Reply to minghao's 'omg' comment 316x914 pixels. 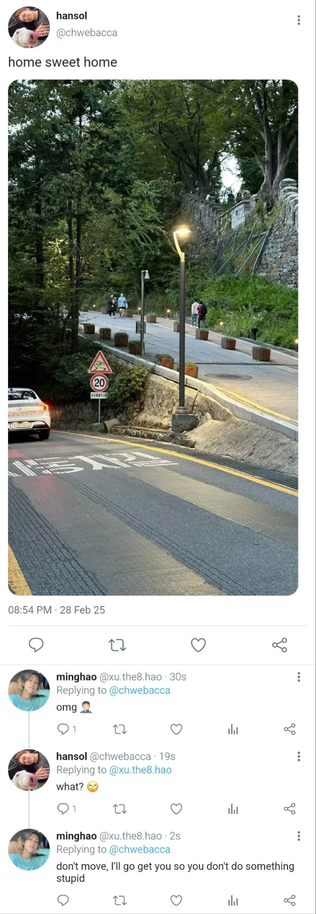pos(62,729)
